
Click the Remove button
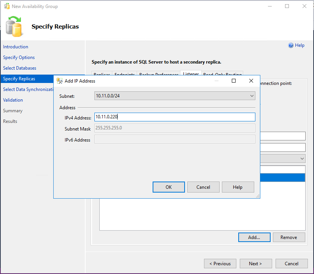pos(288,237)
